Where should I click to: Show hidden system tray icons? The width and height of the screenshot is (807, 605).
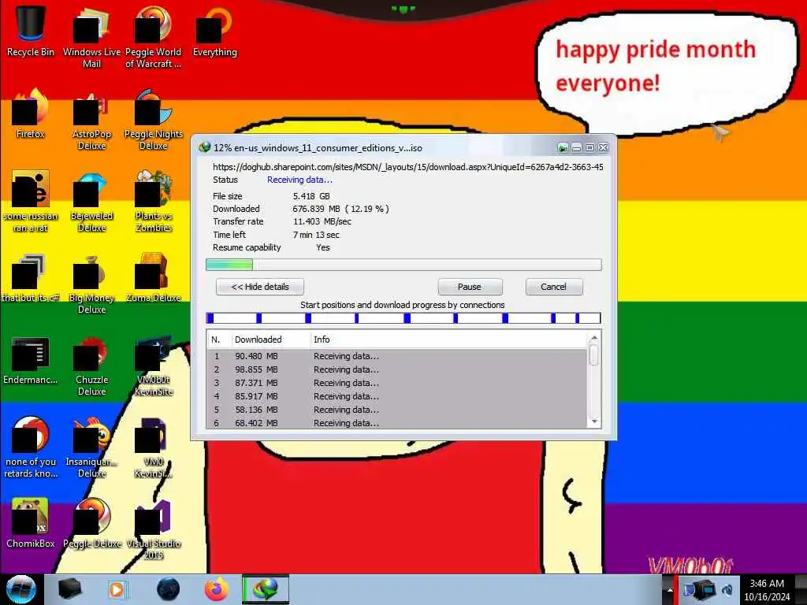[670, 591]
